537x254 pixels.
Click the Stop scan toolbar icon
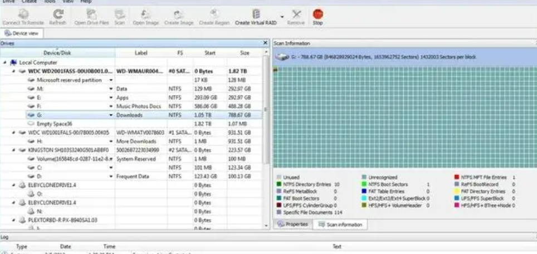tap(318, 14)
